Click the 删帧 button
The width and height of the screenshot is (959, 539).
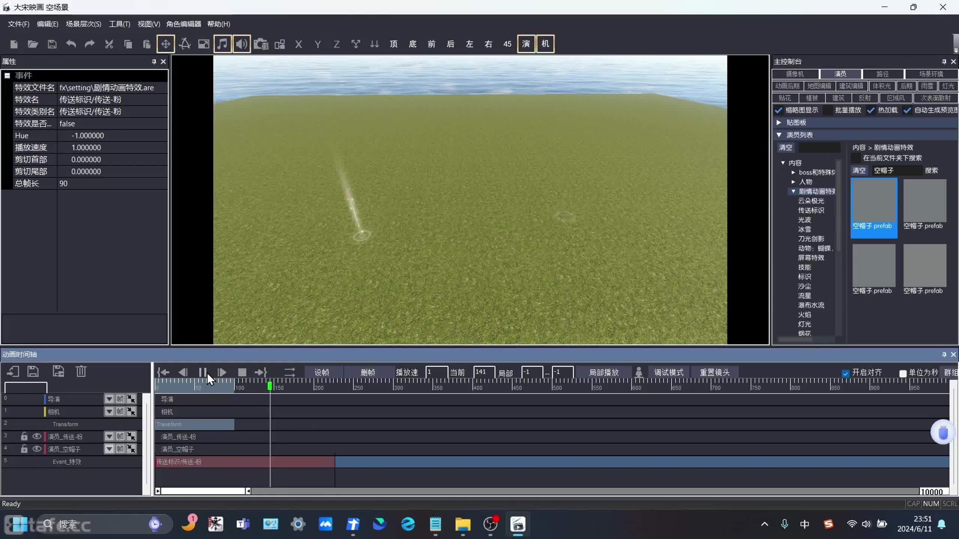(368, 372)
